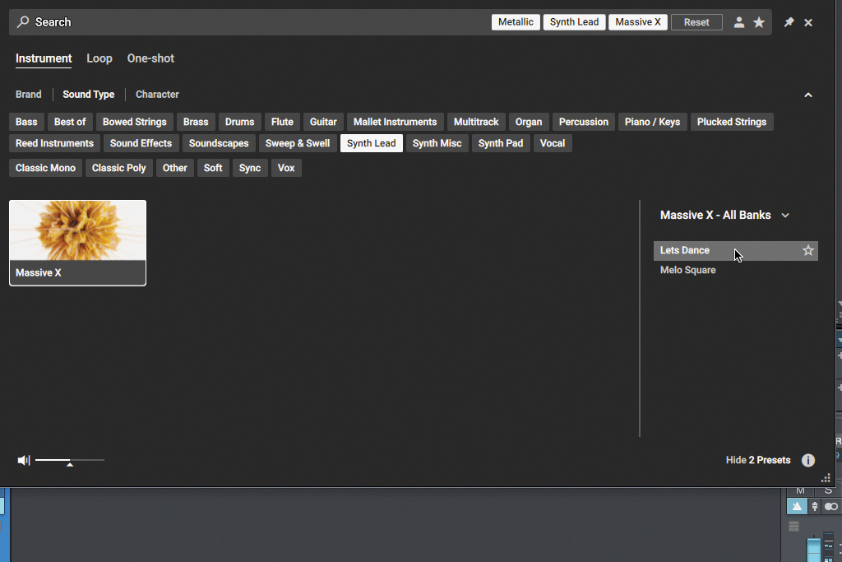This screenshot has width=842, height=562.
Task: Click the resize grip dots icon
Action: click(x=826, y=477)
